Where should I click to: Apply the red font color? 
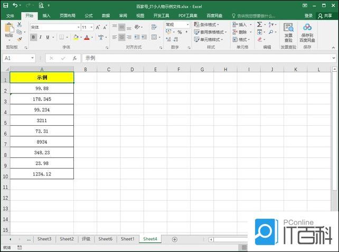(87, 37)
